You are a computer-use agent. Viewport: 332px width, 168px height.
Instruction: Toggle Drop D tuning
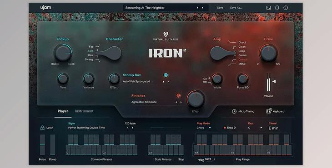(230, 128)
